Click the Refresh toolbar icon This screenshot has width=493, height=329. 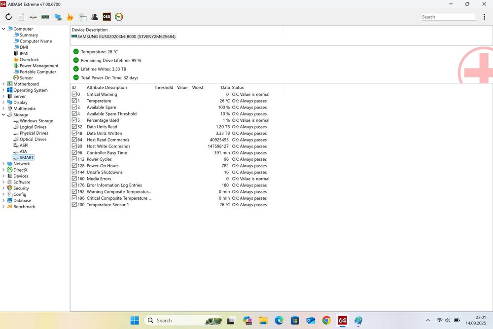pyautogui.click(x=8, y=17)
